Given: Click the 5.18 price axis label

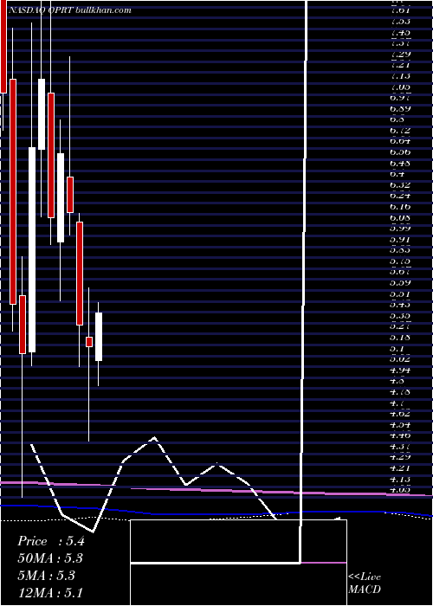Looking at the screenshot, I should coord(400,338).
